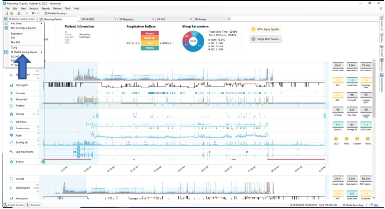Image resolution: width=385 pixels, height=209 pixels.
Task: Click the Normal severity color band
Action: [x=150, y=48]
